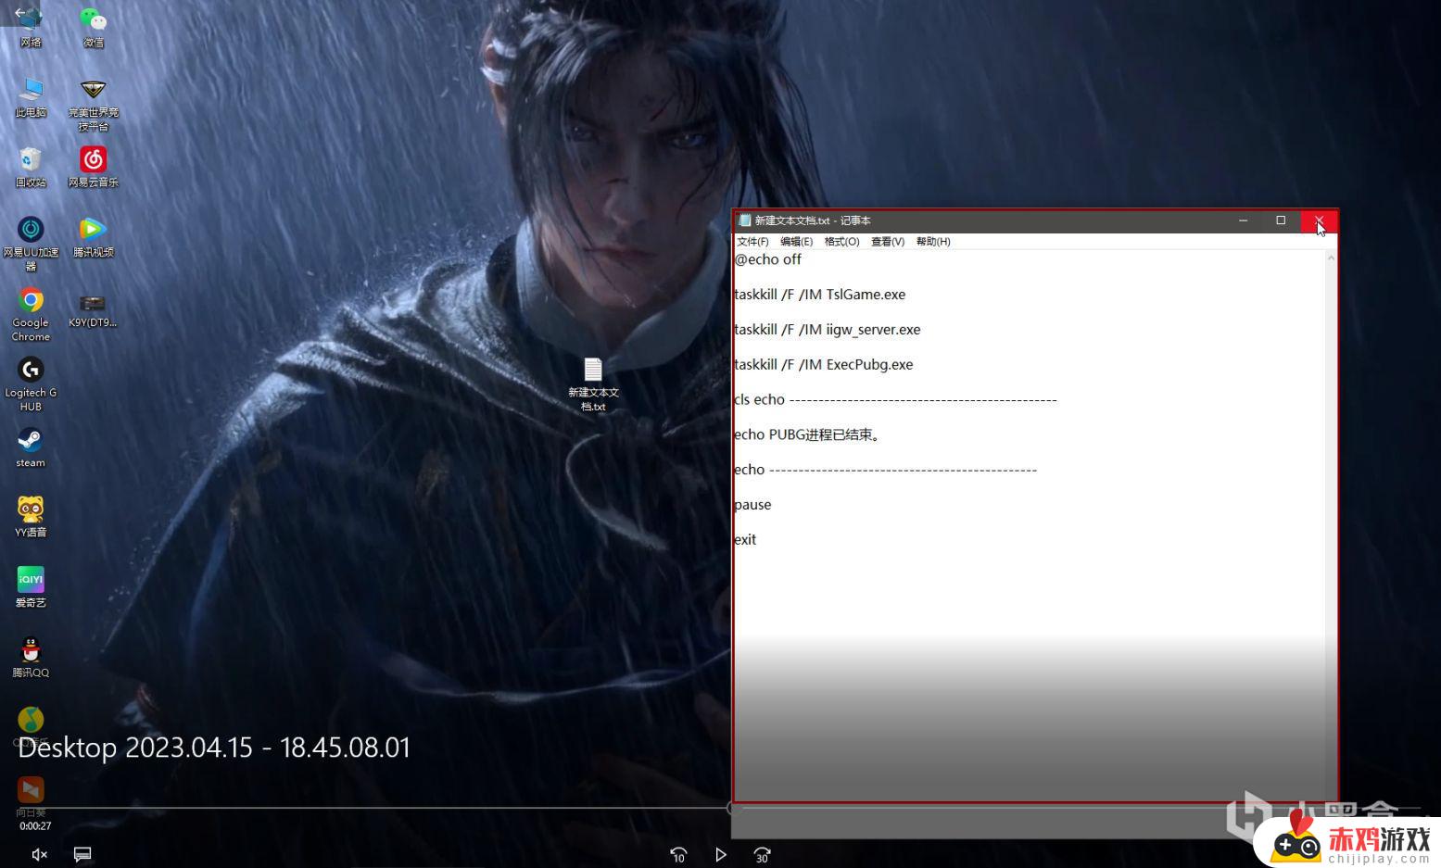
Task: Click the 'taskkill /F /IM iigw_server.exe' line
Action: click(x=828, y=330)
